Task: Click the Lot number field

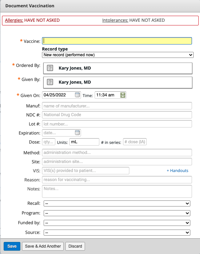Action: point(117,124)
